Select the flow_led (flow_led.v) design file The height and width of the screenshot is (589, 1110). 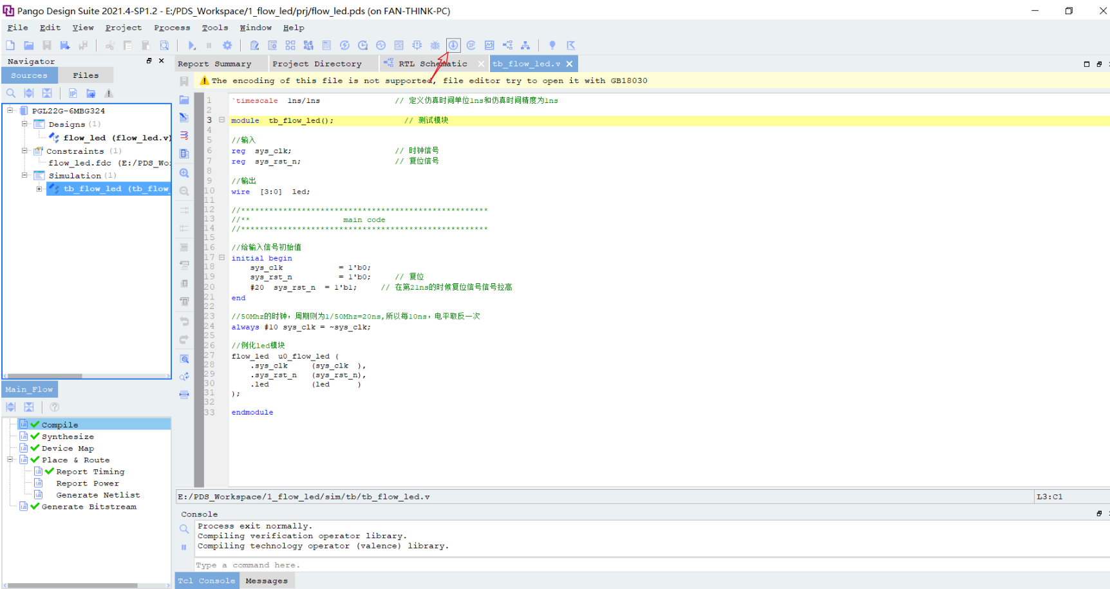click(x=117, y=138)
